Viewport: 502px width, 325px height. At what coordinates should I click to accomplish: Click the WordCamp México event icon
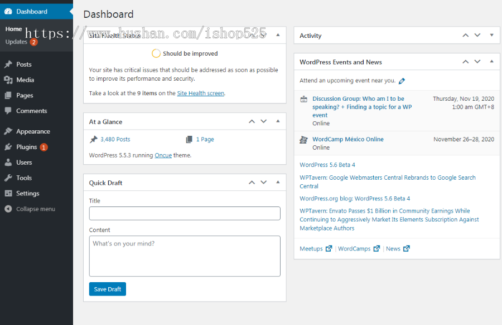coord(303,140)
